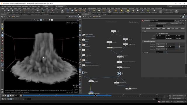Select the Sky Light shelf tool
The width and height of the screenshot is (187, 105).
[x=133, y=11]
